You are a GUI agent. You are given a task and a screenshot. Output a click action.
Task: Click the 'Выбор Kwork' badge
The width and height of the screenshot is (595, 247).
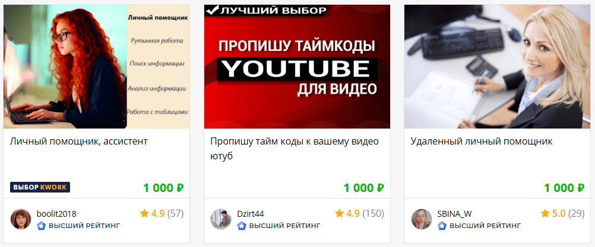click(40, 187)
